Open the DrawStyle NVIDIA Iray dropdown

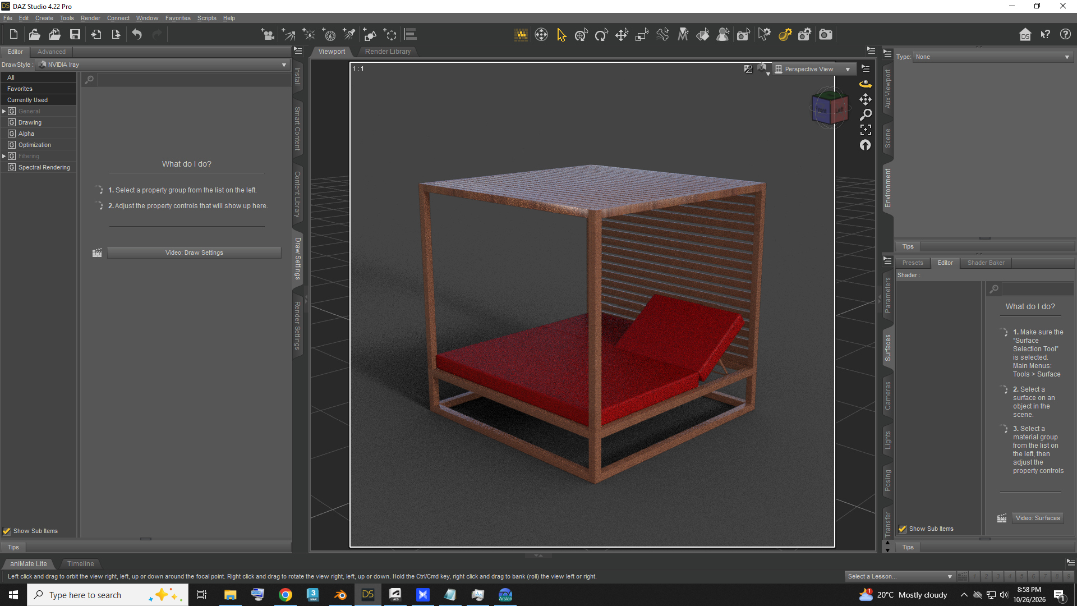point(163,65)
